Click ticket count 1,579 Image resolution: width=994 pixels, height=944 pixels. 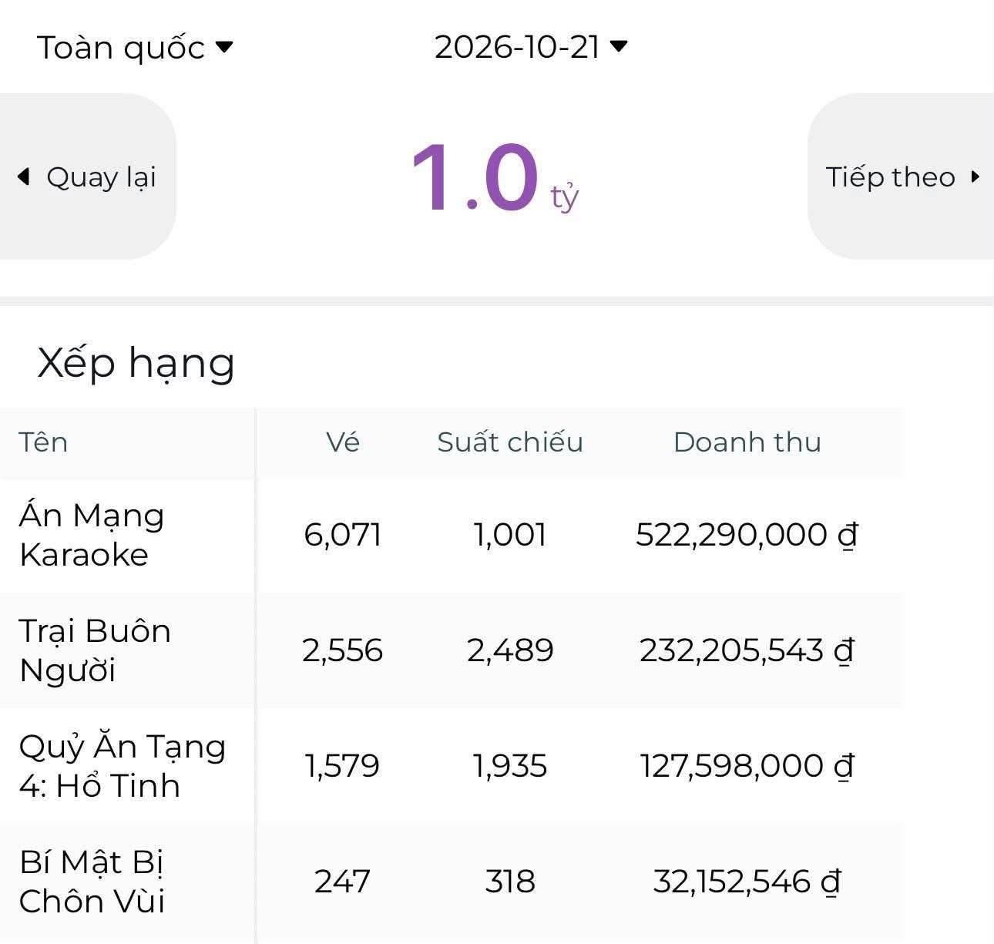(x=343, y=766)
